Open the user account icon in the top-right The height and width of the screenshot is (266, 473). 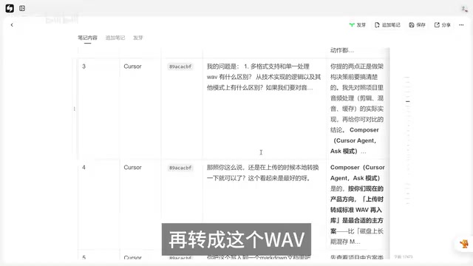click(464, 9)
